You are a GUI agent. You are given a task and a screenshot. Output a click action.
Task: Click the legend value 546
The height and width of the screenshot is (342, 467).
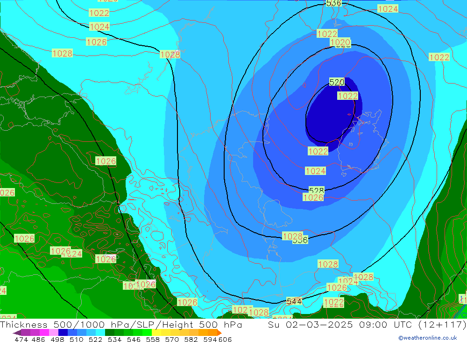(x=134, y=339)
